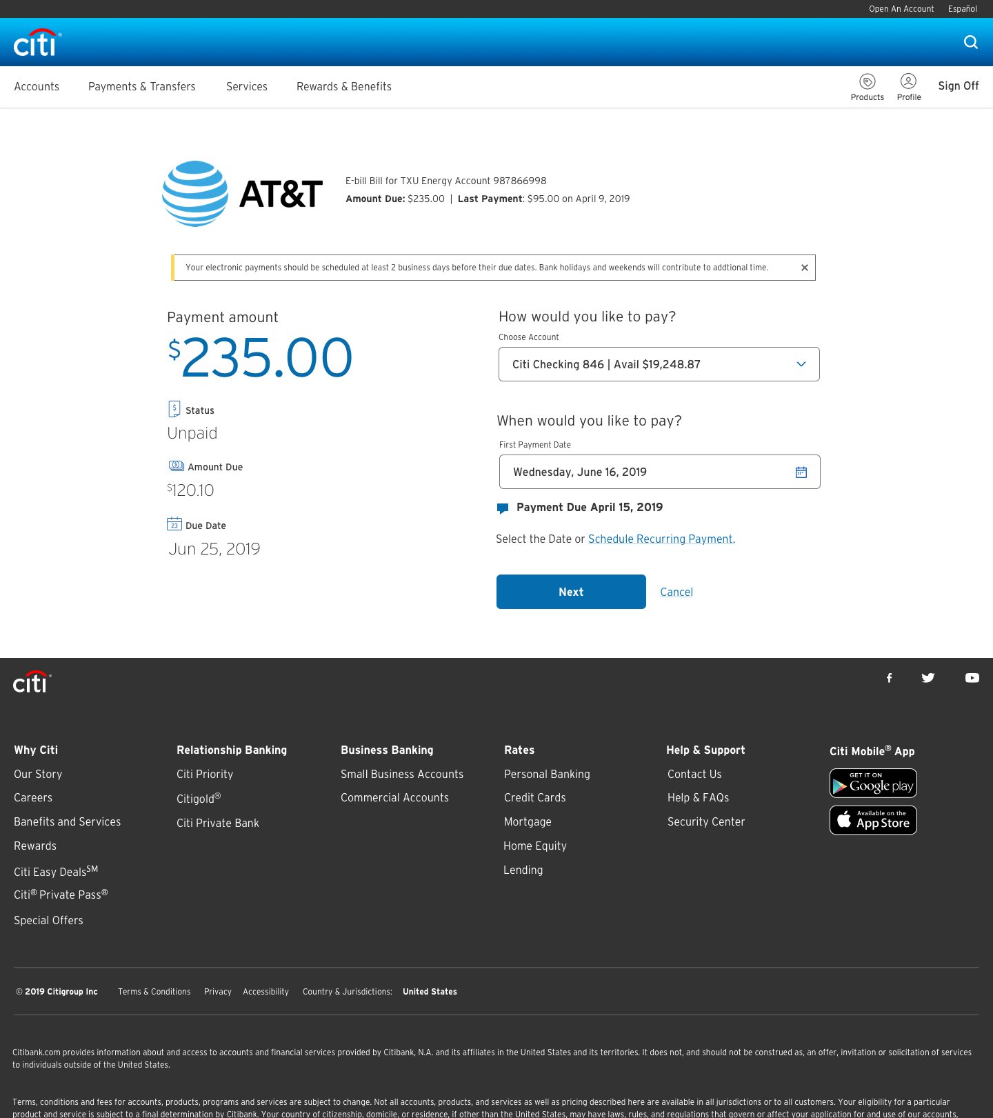This screenshot has height=1118, width=993.
Task: Open Privacy footer link
Action: [218, 992]
